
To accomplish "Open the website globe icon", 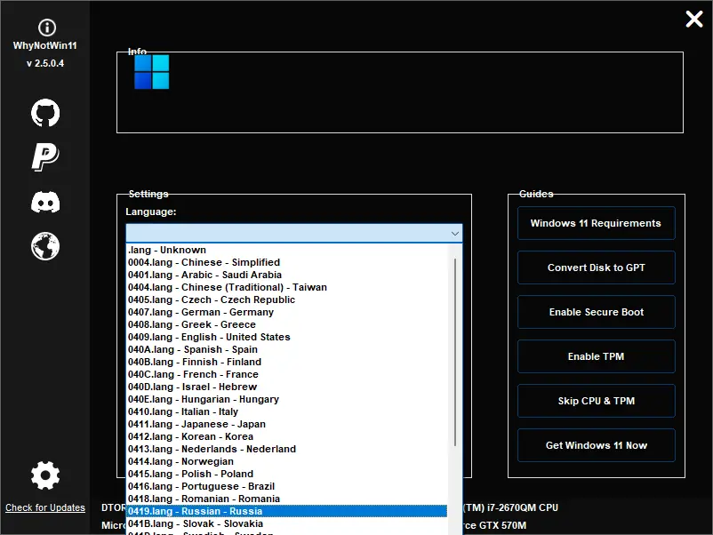I will coord(45,246).
